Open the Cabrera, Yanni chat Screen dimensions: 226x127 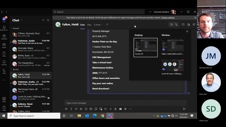(31, 105)
